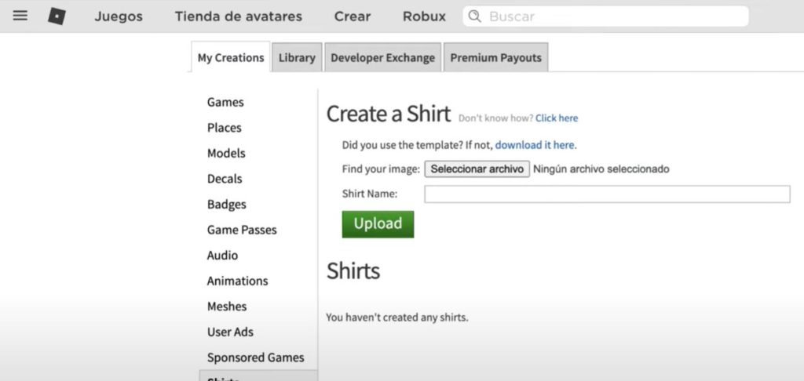Switch to the Library tab
This screenshot has height=381, width=804.
[297, 58]
